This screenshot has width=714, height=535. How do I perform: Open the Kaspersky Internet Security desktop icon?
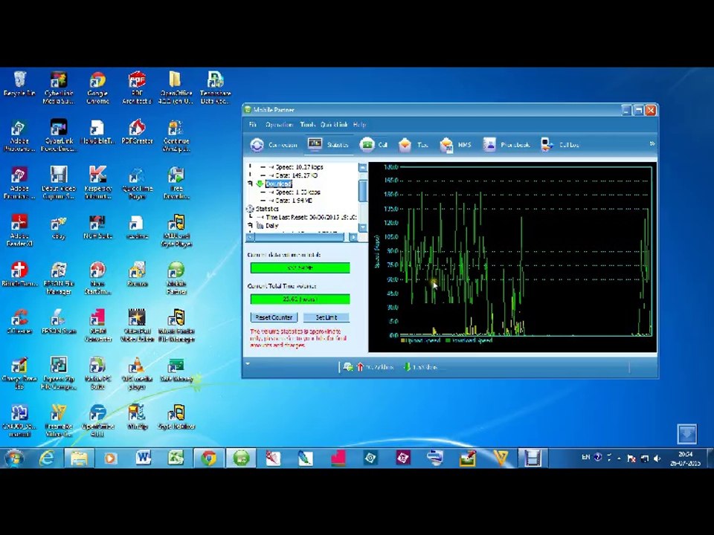97,183
